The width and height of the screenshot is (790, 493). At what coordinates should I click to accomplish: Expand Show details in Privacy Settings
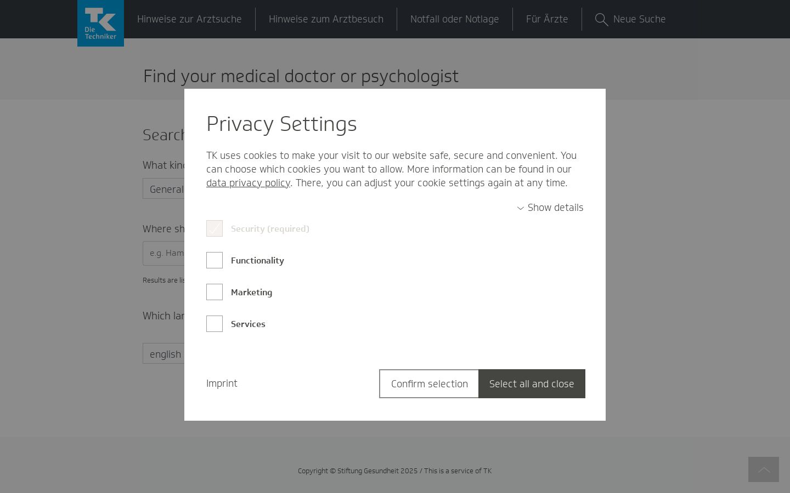click(x=550, y=208)
